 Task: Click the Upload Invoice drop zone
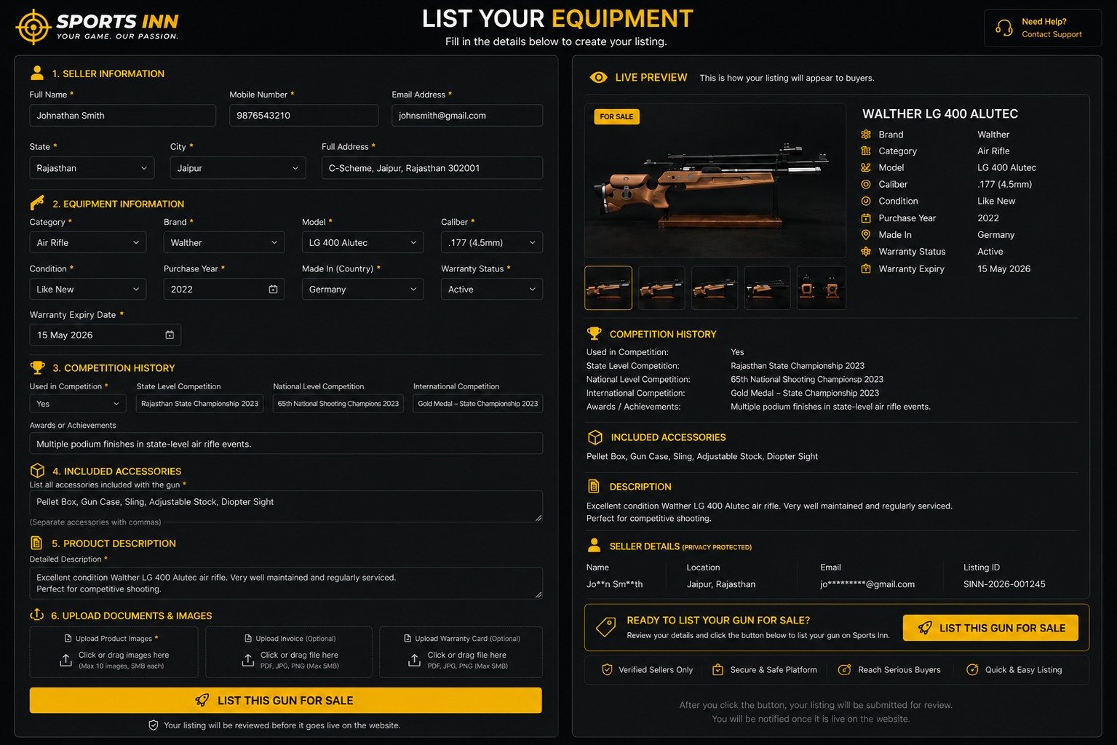coord(289,653)
